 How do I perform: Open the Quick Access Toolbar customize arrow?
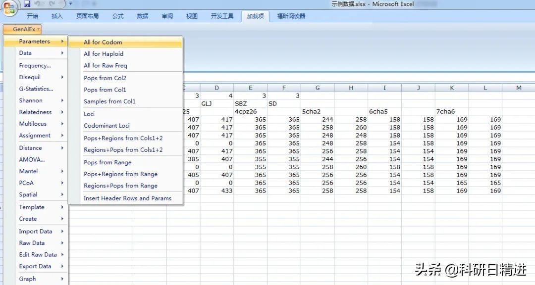click(70, 4)
